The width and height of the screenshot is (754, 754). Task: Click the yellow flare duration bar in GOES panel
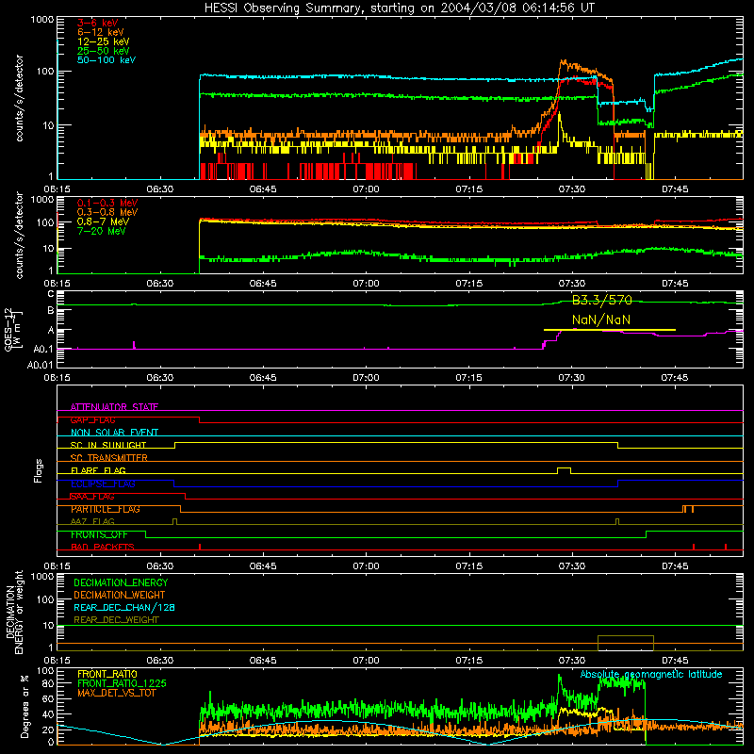pyautogui.click(x=609, y=330)
